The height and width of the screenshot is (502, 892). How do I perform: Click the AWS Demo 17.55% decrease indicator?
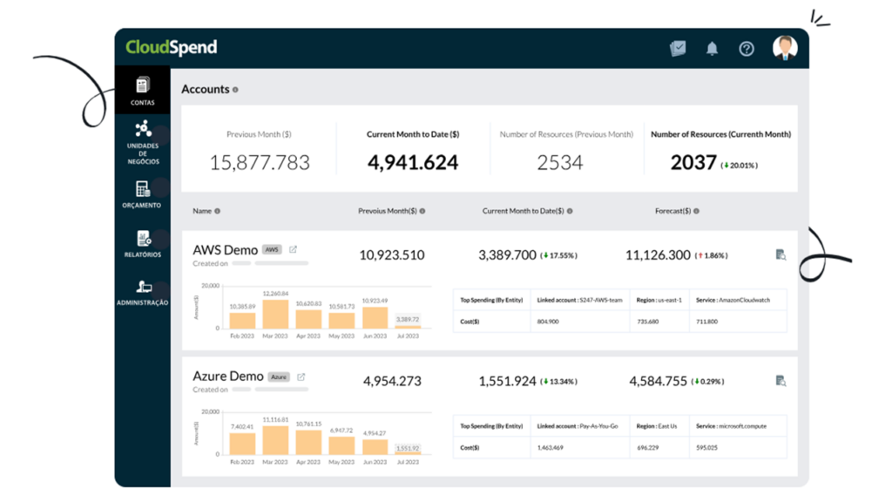(558, 255)
